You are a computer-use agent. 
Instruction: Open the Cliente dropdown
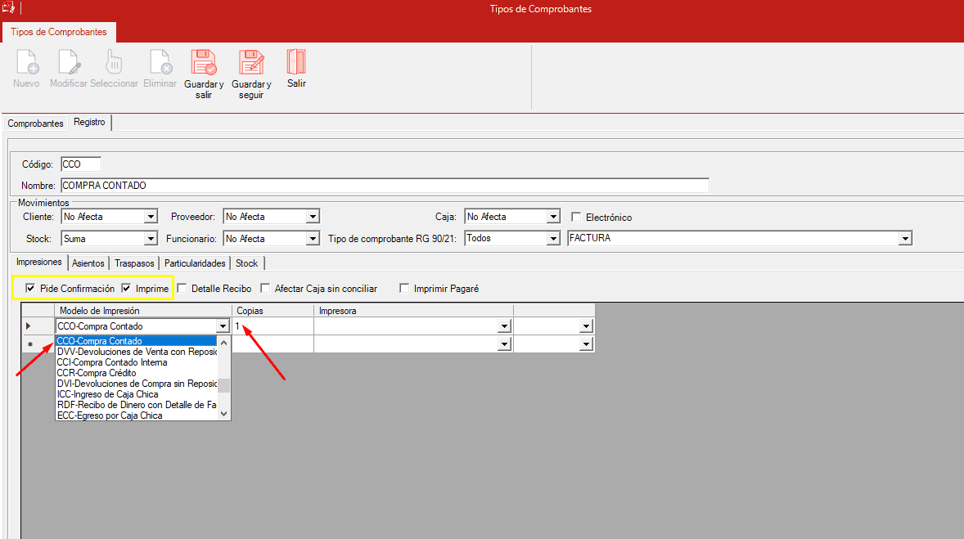(x=151, y=217)
